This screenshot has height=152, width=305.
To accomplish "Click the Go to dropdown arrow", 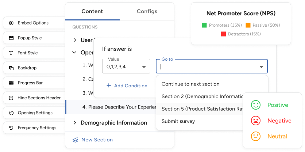I will click(262, 67).
